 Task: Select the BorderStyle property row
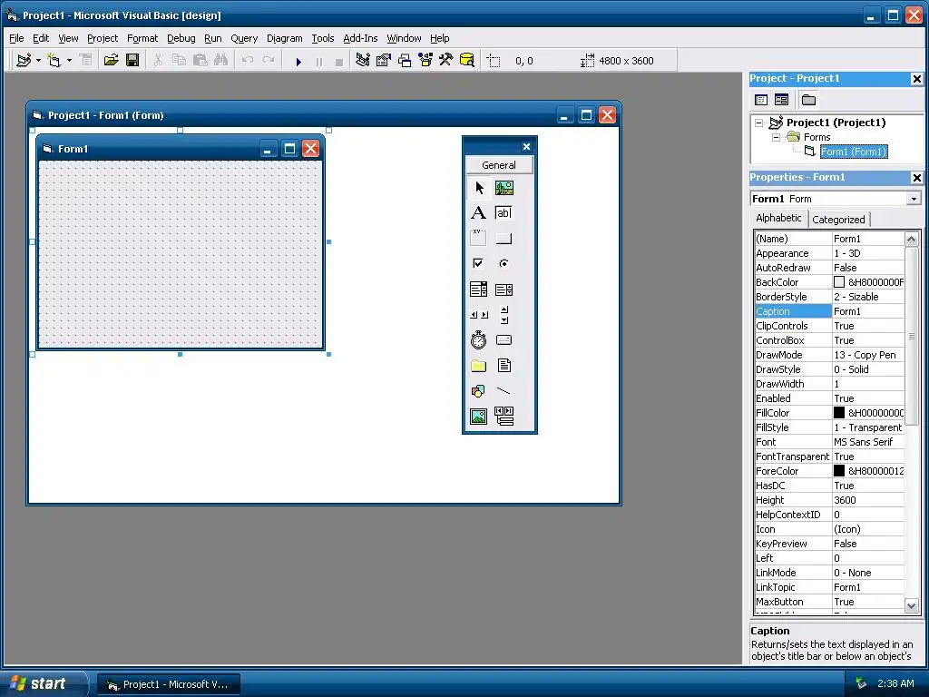[829, 297]
